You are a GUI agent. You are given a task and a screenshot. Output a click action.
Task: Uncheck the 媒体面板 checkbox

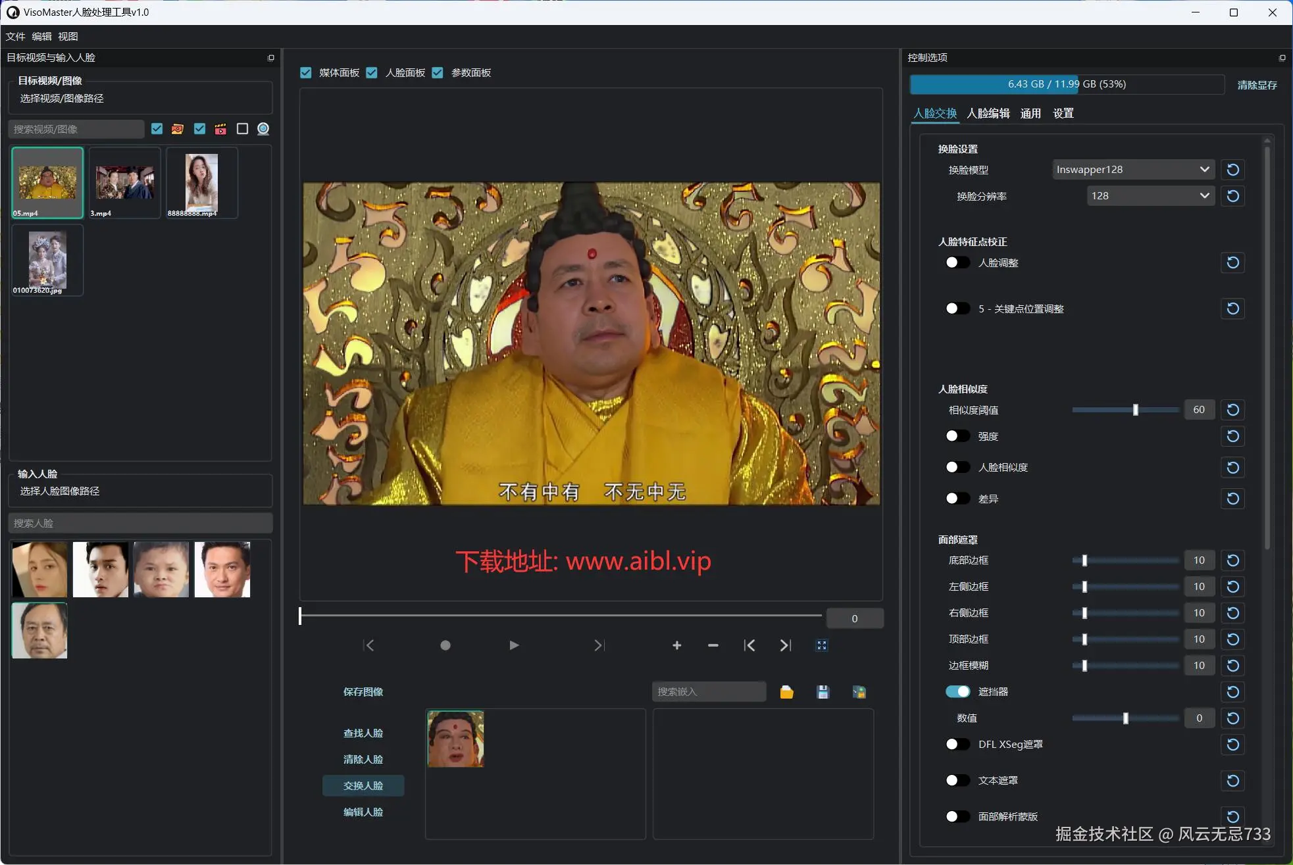(x=306, y=72)
